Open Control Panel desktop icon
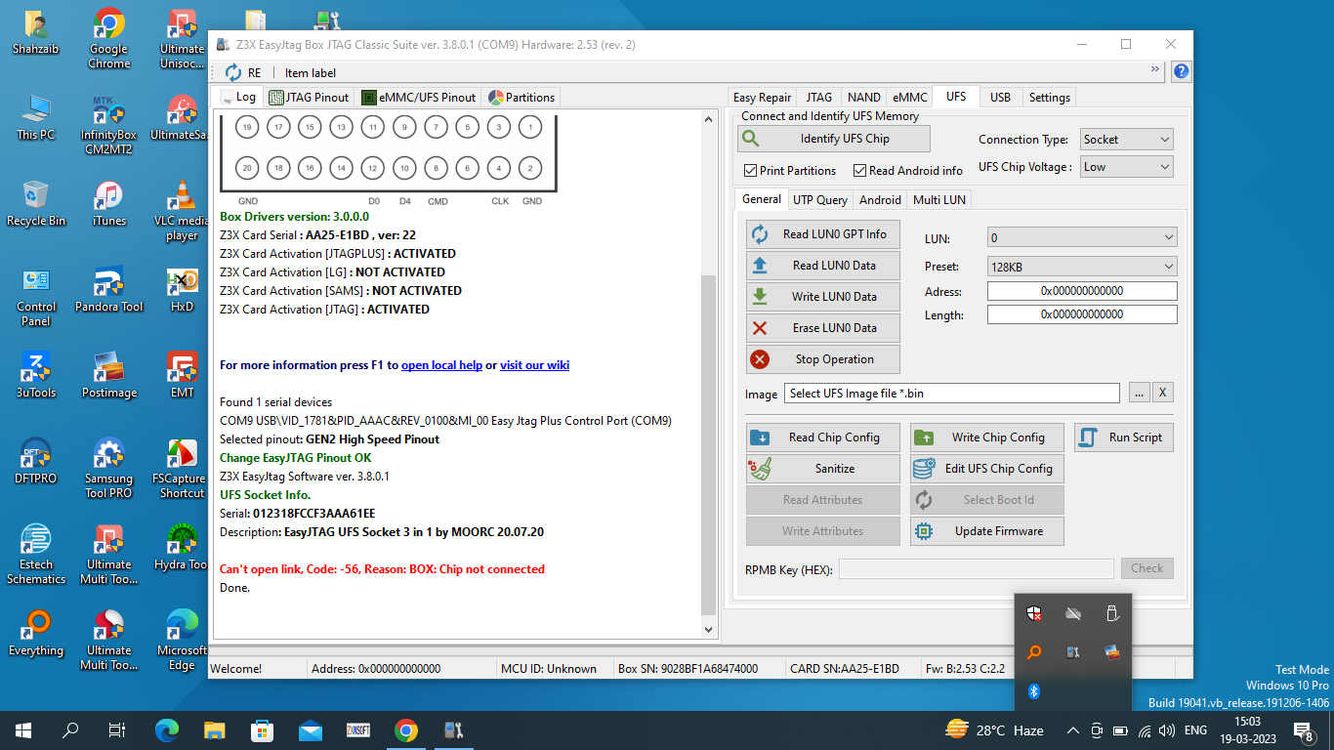1334x750 pixels. 35,297
